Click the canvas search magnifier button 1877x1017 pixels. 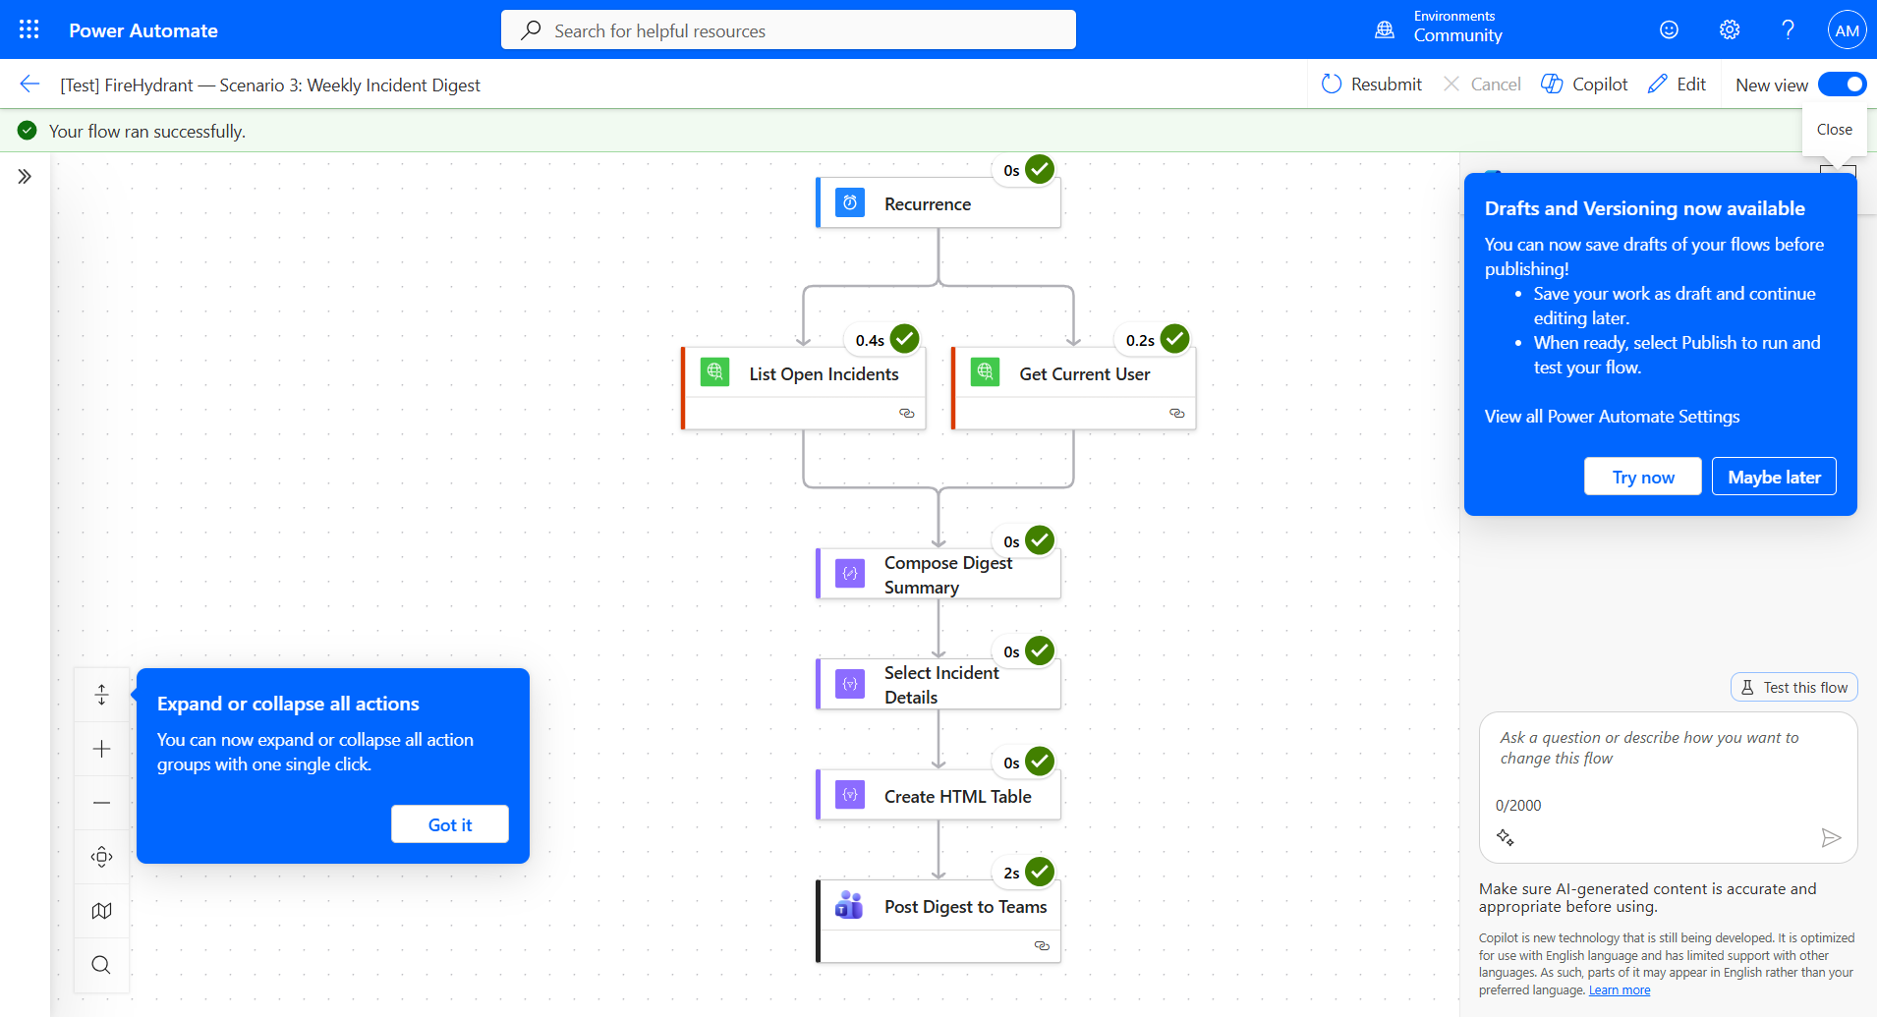coord(101,965)
